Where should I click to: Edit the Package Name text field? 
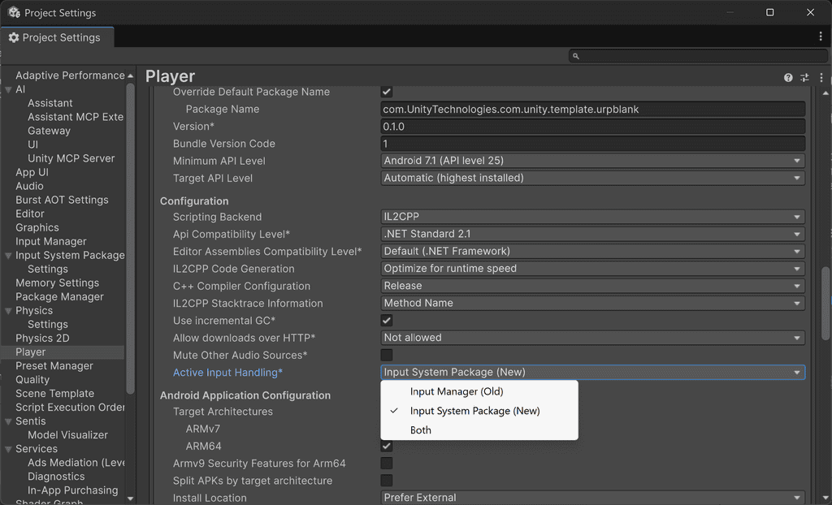[x=592, y=110]
